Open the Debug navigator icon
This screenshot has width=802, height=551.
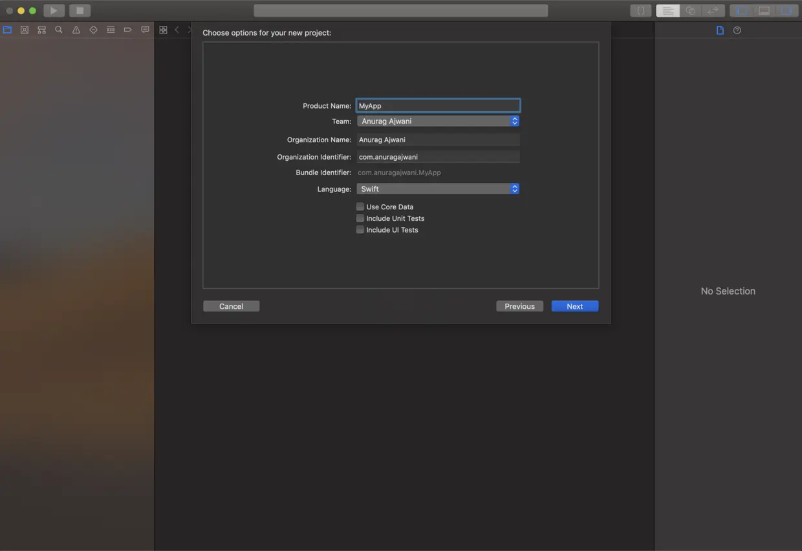[111, 30]
